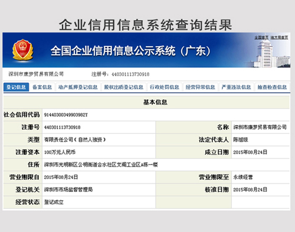Click the legal representative name 陈祖琼
This screenshot has height=232, width=295.
(x=241, y=140)
